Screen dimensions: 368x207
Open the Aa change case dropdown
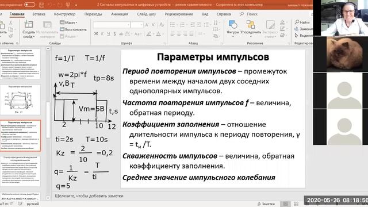point(137,34)
